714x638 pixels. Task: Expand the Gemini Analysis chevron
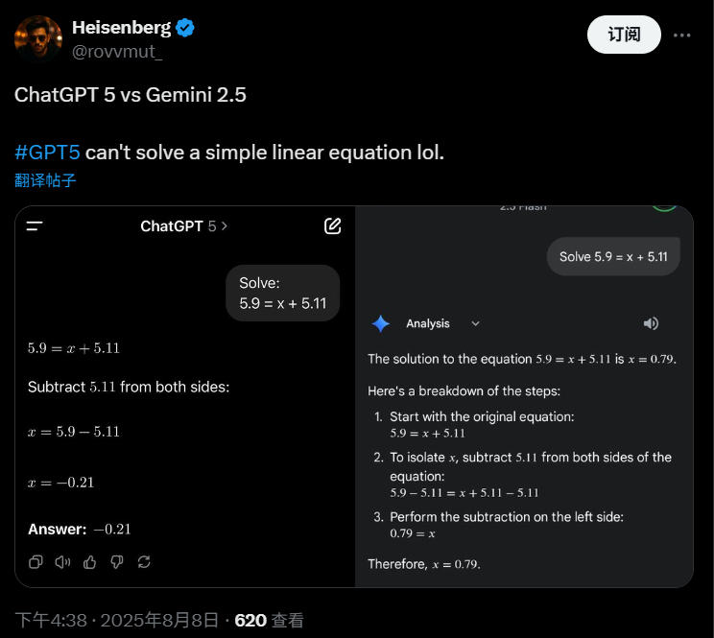click(475, 324)
